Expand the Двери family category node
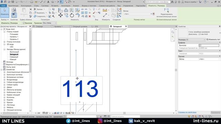221x124 pixels. 4,87
